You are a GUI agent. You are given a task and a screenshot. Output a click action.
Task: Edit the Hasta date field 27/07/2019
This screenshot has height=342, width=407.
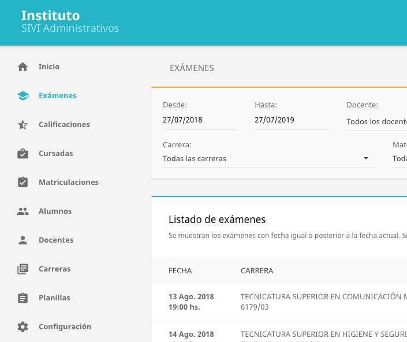[x=292, y=120]
